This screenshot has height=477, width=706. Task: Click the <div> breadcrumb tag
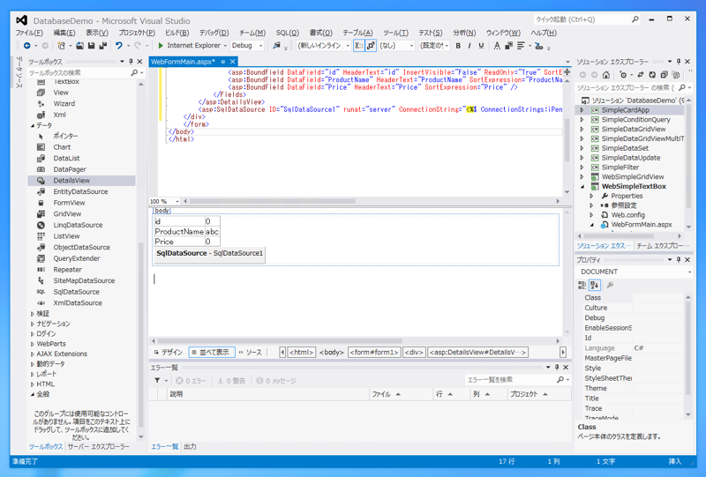(x=414, y=353)
